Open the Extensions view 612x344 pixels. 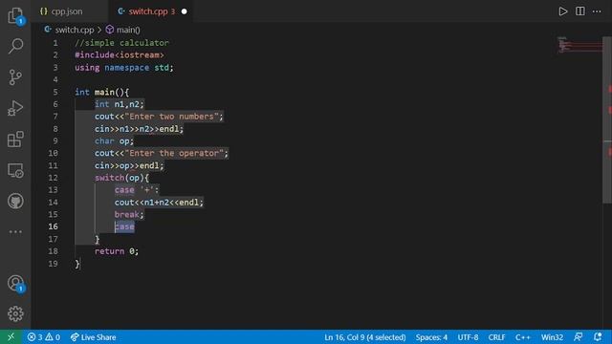point(15,140)
